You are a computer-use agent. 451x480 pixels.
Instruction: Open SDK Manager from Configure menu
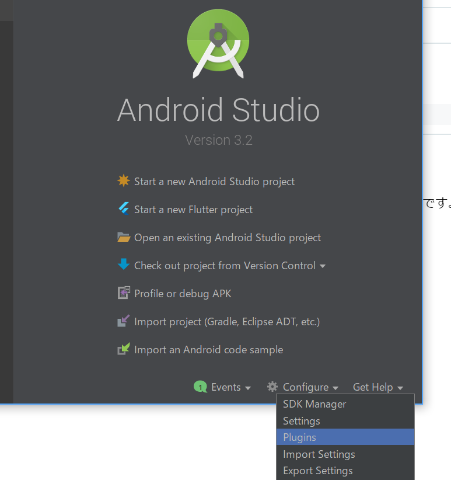345,404
